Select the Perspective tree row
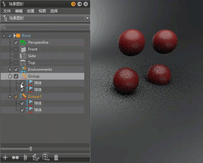The height and width of the screenshot is (163, 203). 43,42
